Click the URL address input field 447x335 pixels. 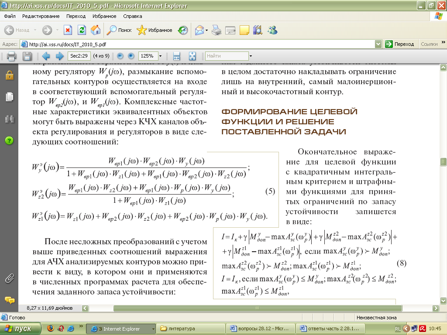pyautogui.click(x=201, y=44)
